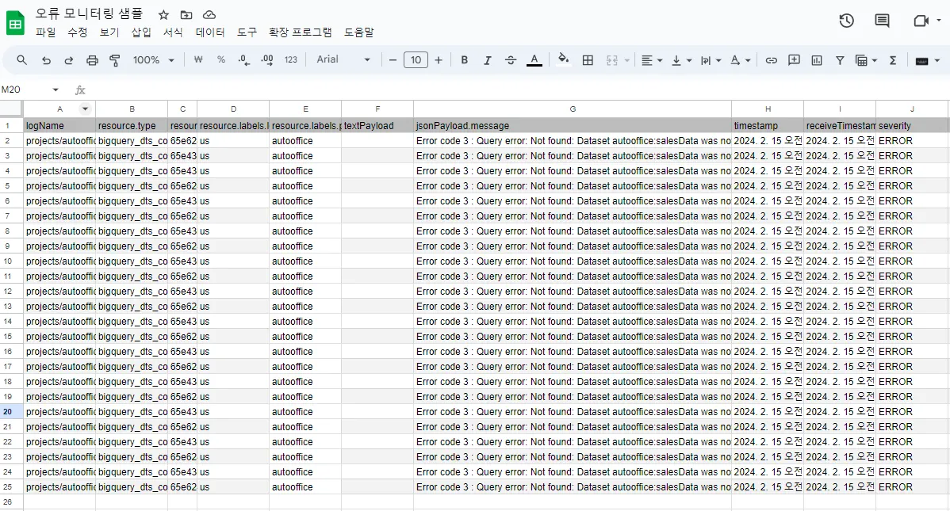
Task: Check cloud save status icon
Action: click(x=209, y=15)
